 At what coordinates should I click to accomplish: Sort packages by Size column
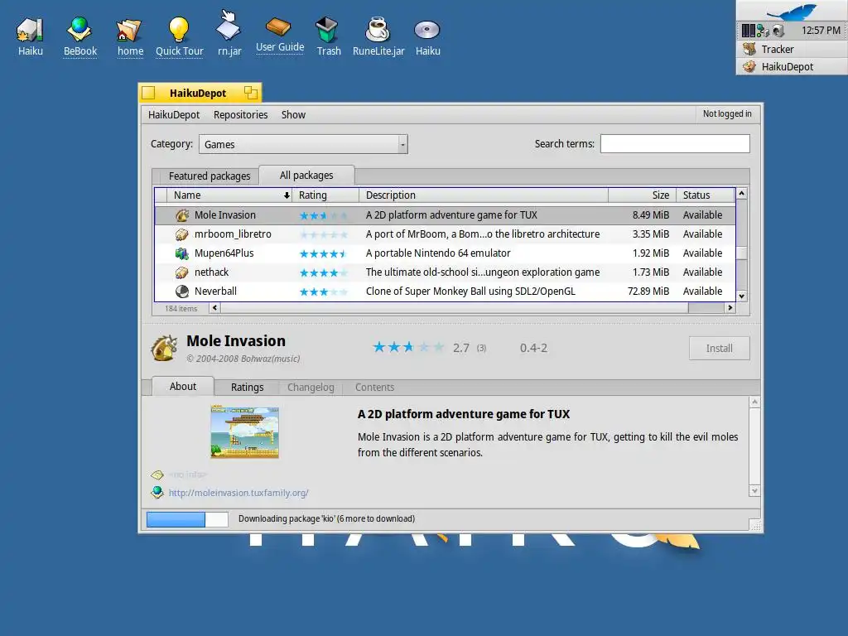(x=642, y=195)
